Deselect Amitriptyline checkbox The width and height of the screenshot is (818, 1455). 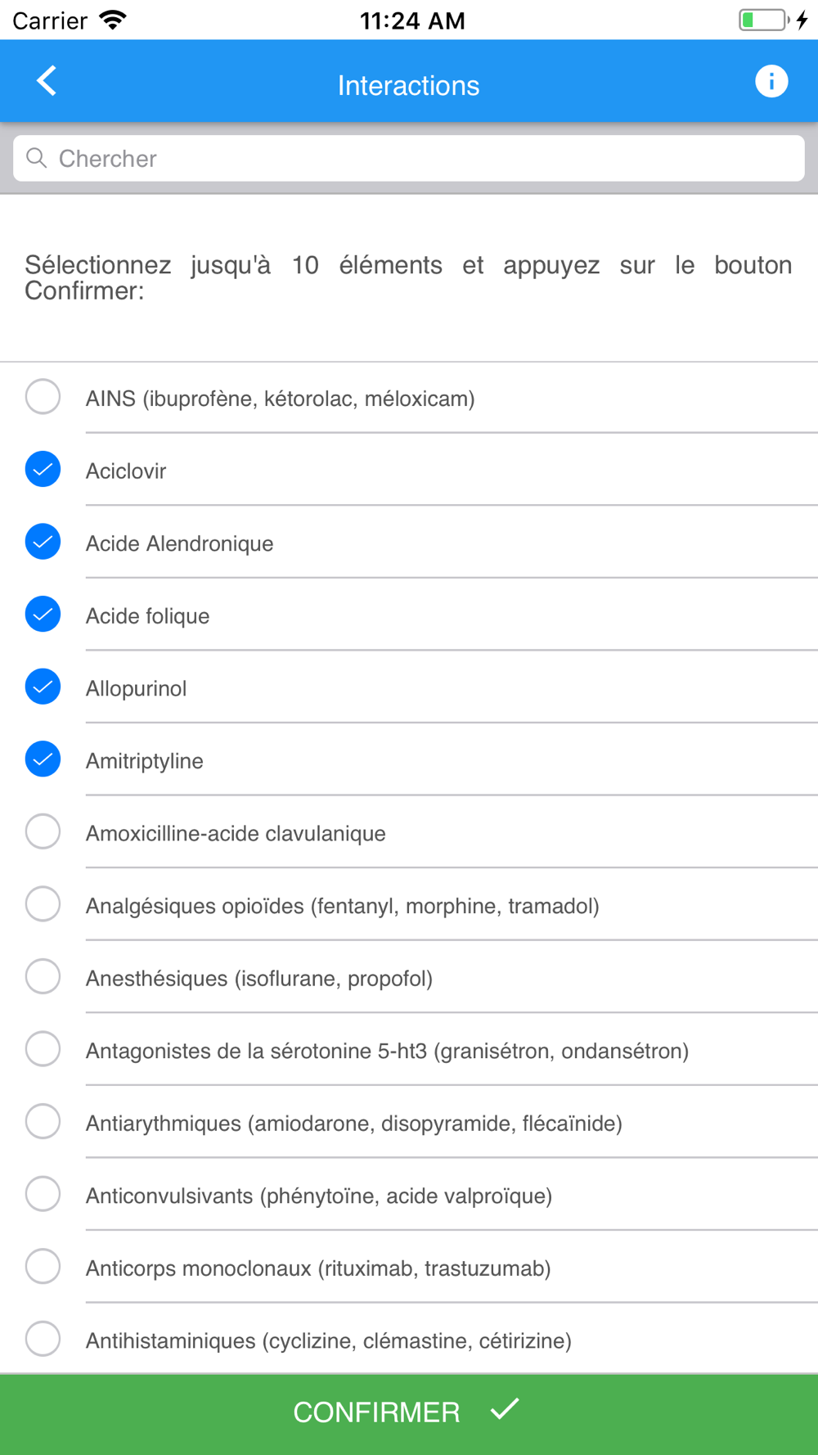point(43,759)
